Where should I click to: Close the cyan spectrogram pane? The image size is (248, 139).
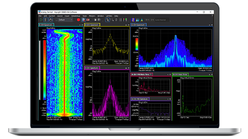82,25
